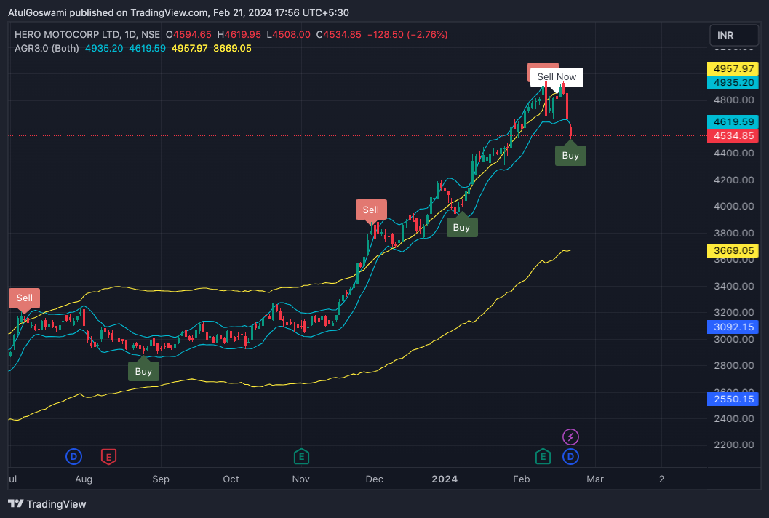The width and height of the screenshot is (769, 518).
Task: Click the blue 2550.15 price line label
Action: pyautogui.click(x=733, y=399)
